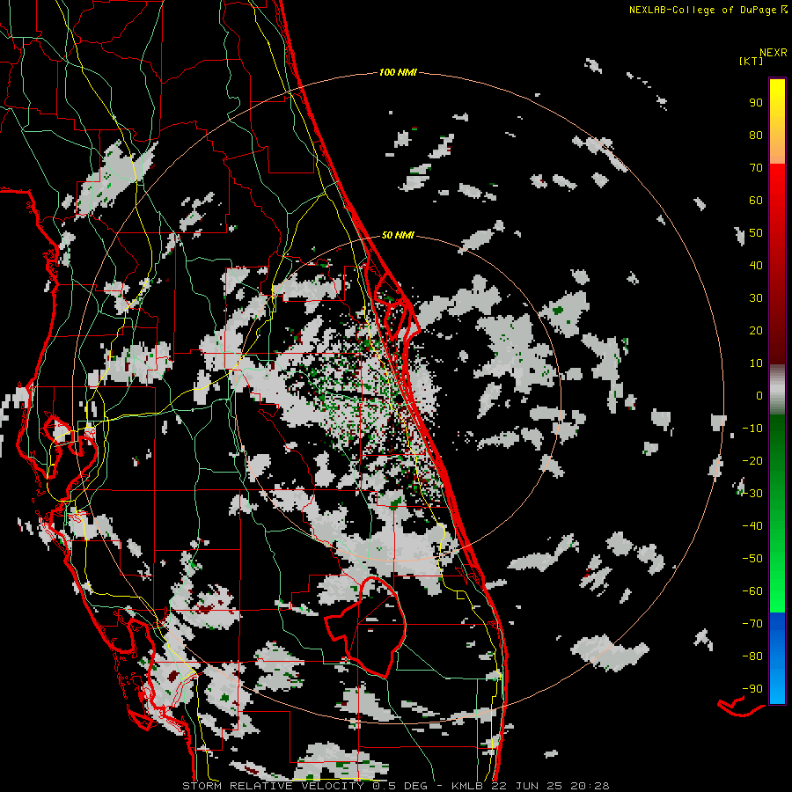Click the 22 JUN 25 date in the caption

(528, 786)
